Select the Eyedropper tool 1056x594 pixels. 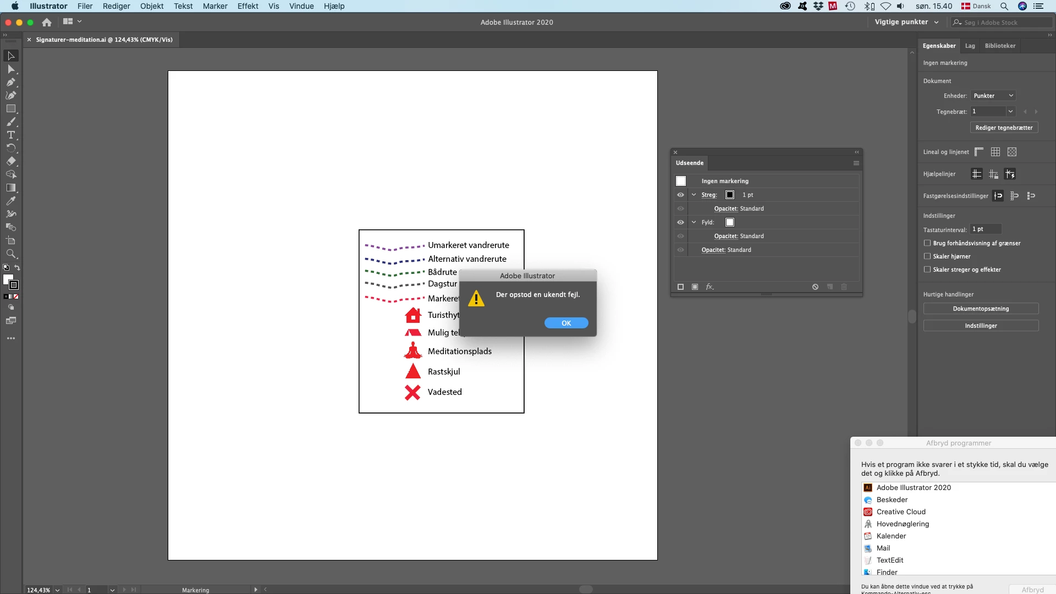point(11,201)
